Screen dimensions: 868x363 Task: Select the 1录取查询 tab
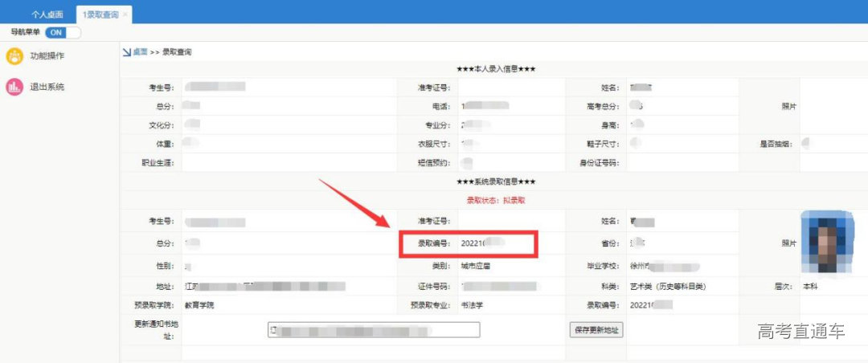[100, 14]
